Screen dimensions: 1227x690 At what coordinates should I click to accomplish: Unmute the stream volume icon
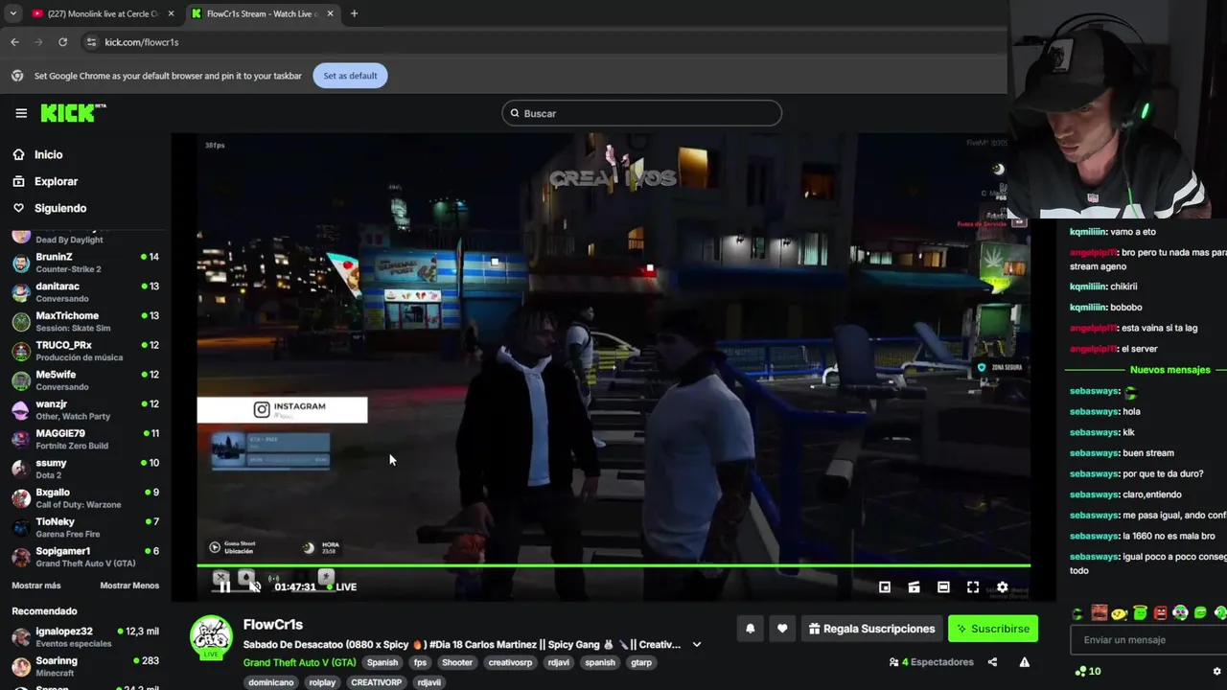255,586
